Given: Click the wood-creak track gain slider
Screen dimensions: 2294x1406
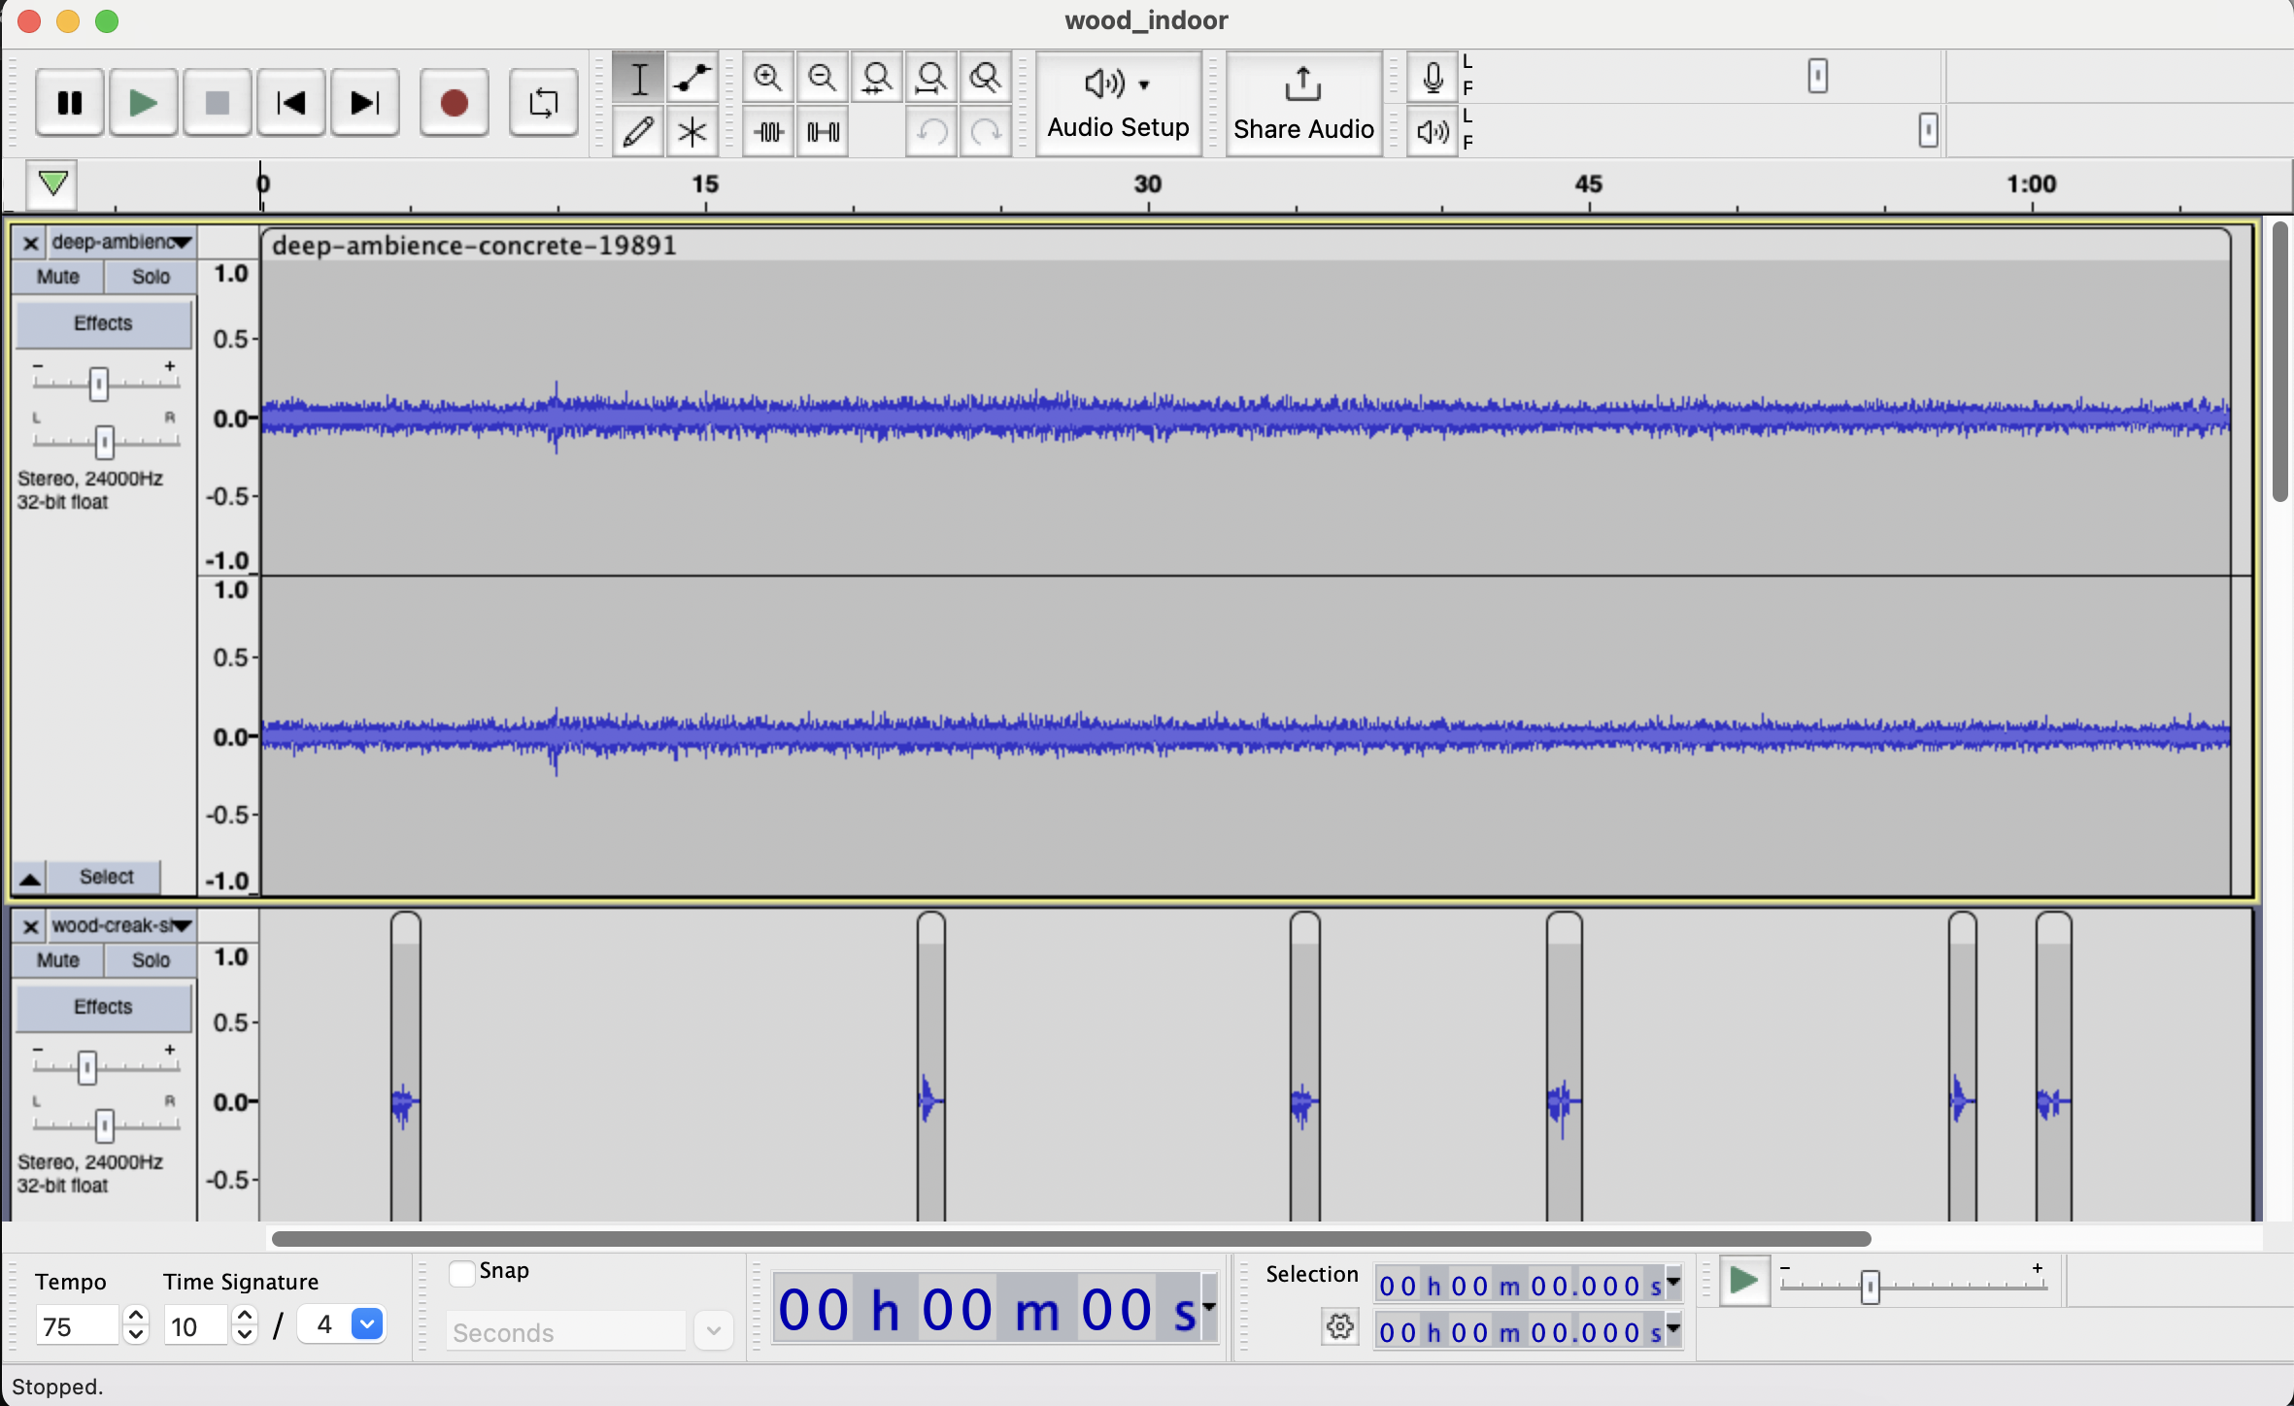Looking at the screenshot, I should [x=87, y=1067].
